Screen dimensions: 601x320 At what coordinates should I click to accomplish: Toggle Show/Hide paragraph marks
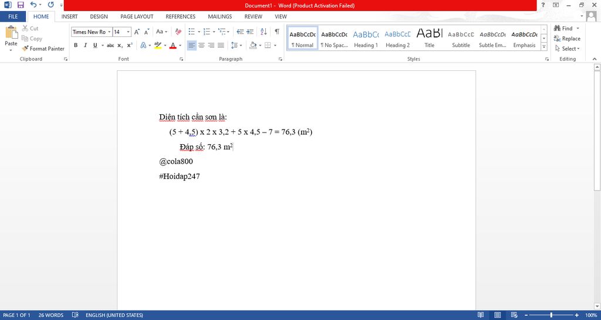click(x=277, y=32)
